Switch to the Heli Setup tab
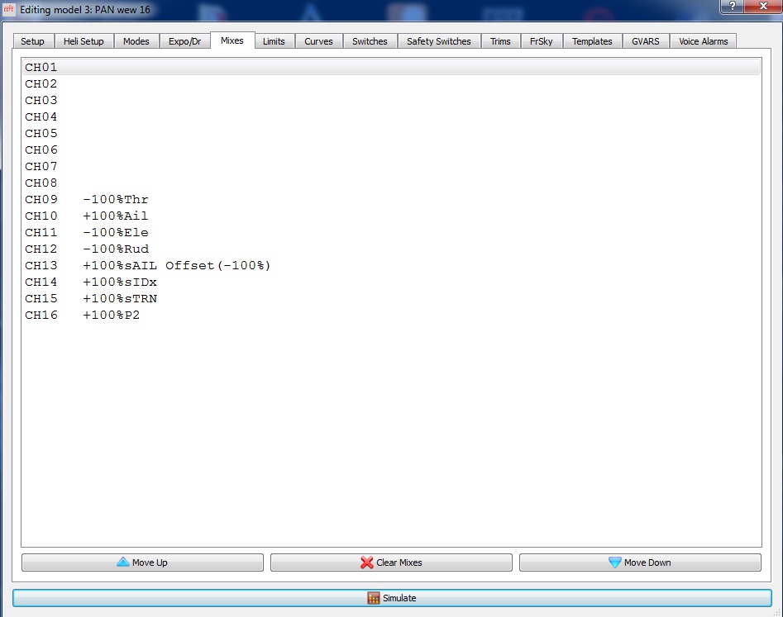The image size is (783, 617). click(84, 41)
